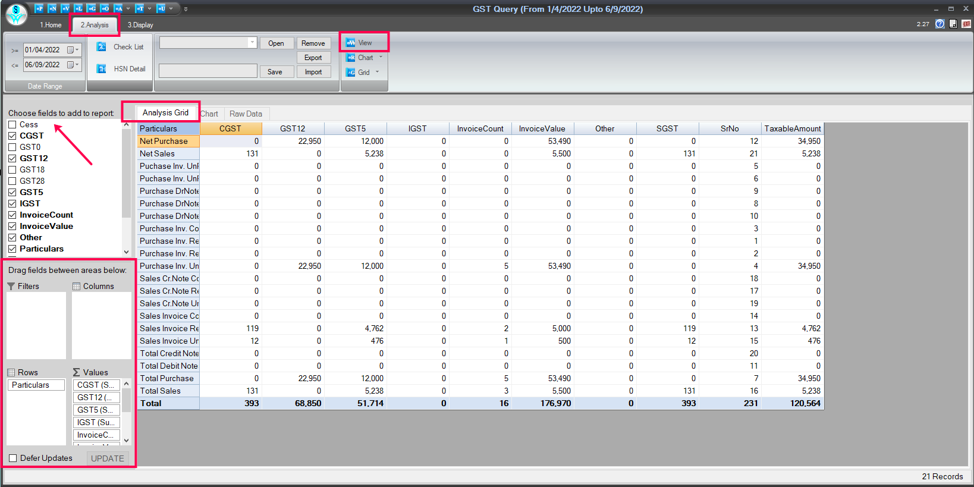
Task: Untick the IGST field checkbox
Action: [x=12, y=203]
